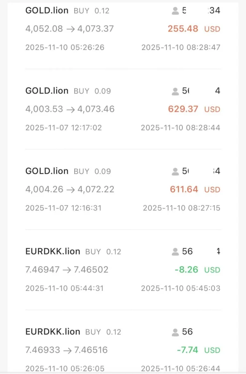Click the account icon above the 629.37 profit
This screenshot has width=246, height=374.
point(175,91)
